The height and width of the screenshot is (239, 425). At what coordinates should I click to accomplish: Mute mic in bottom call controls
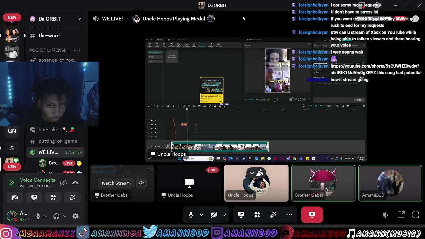tap(191, 215)
